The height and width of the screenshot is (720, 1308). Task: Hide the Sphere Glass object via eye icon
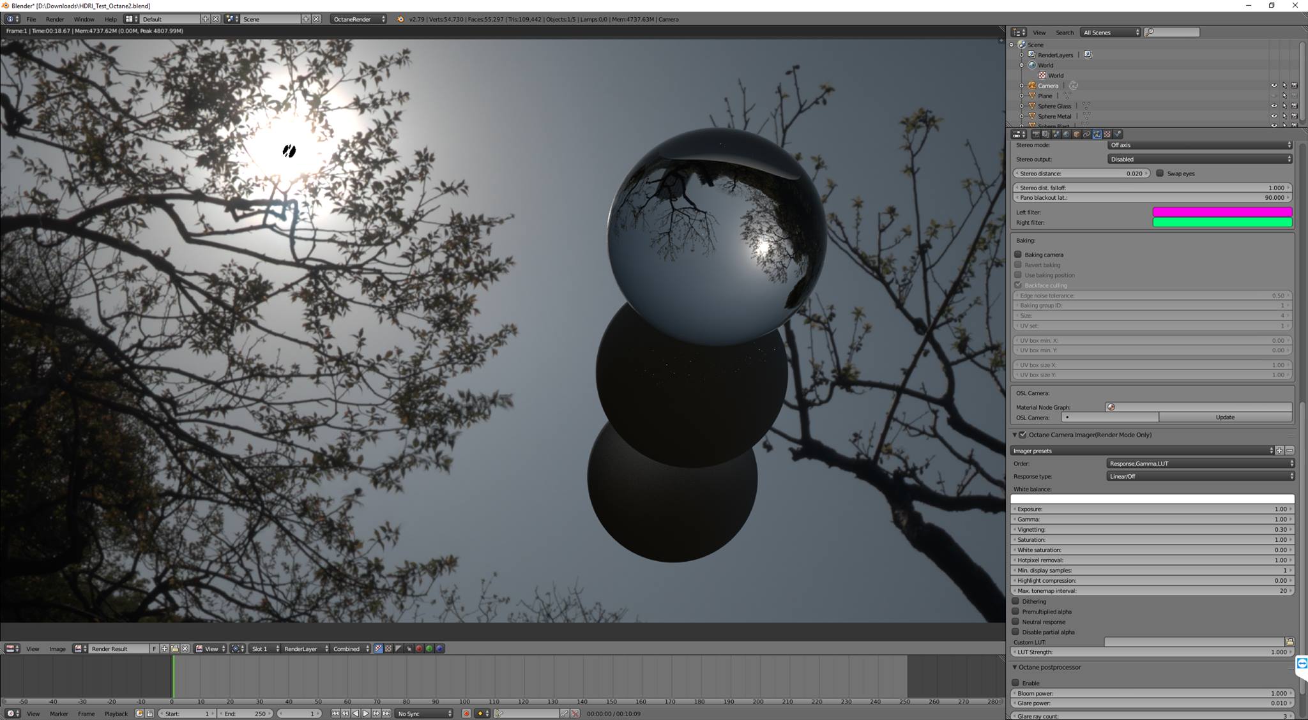point(1274,106)
